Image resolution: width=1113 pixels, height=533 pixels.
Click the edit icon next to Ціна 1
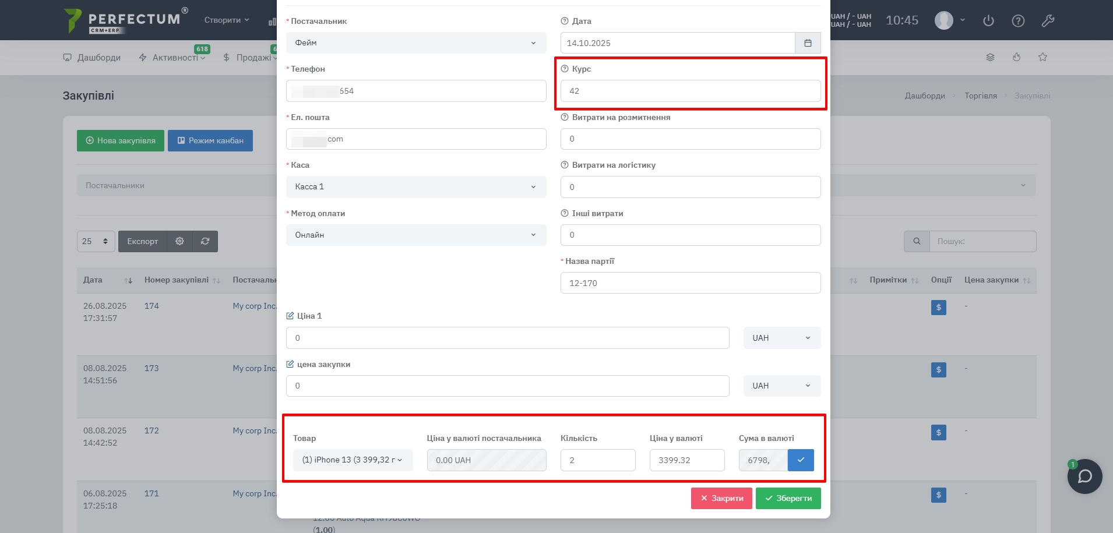click(x=290, y=316)
